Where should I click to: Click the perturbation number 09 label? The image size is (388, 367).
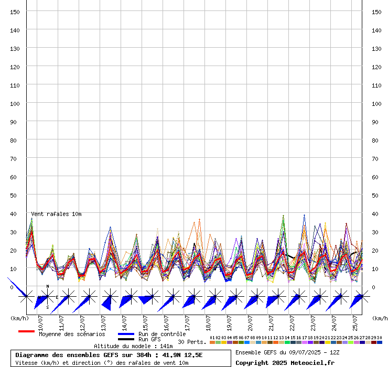pyautogui.click(x=258, y=338)
